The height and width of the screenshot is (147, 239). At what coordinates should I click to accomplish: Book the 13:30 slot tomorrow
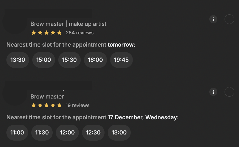coord(18,60)
